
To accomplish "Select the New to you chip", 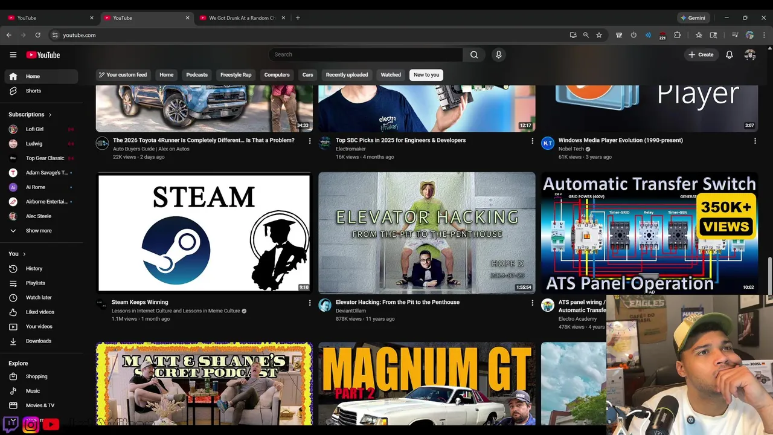I will pyautogui.click(x=426, y=75).
